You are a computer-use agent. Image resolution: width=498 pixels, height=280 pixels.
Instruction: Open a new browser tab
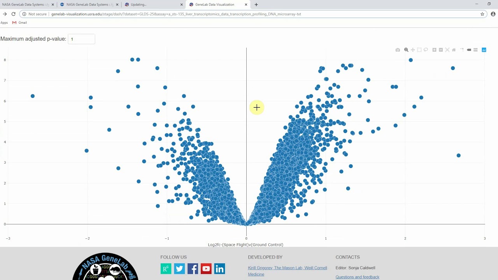pyautogui.click(x=256, y=5)
